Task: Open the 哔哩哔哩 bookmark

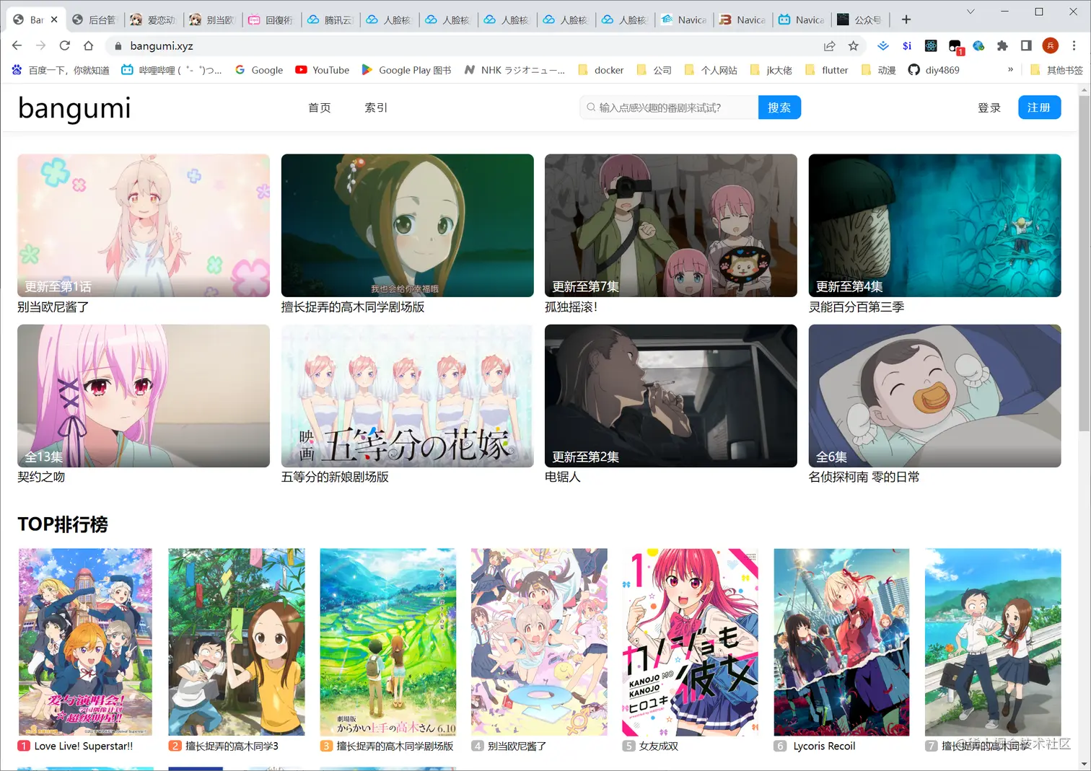Action: (172, 70)
